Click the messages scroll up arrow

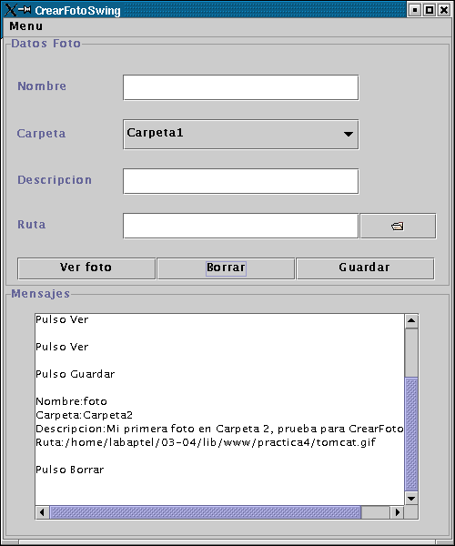coord(411,320)
